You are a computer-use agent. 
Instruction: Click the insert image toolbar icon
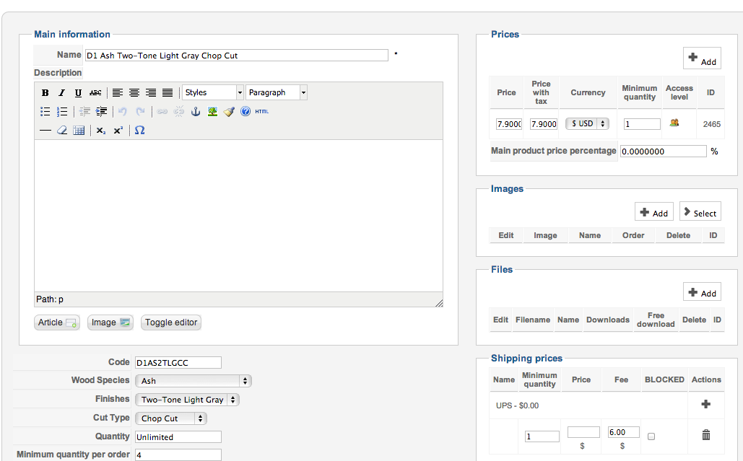[212, 112]
